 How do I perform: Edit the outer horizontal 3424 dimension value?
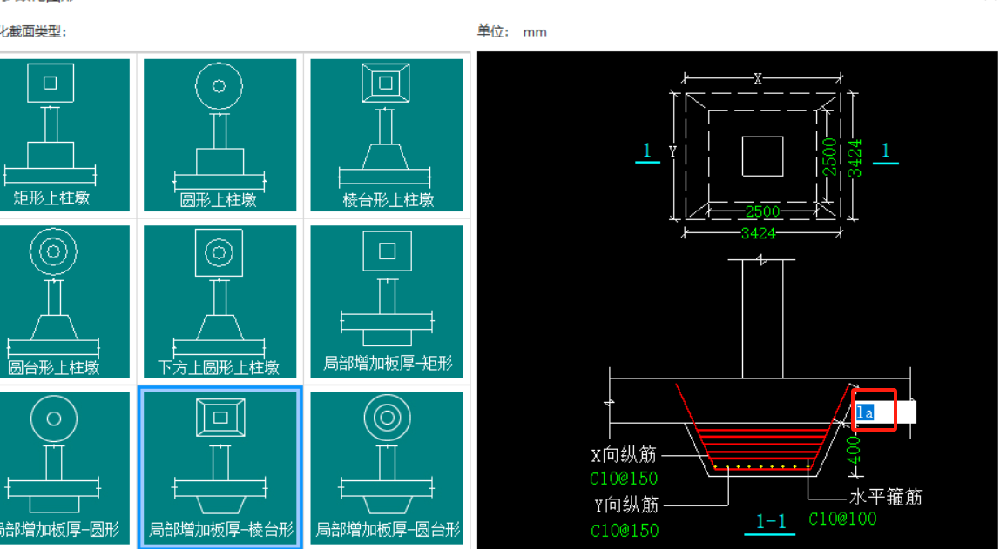pos(759,233)
